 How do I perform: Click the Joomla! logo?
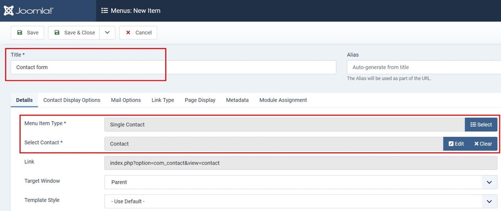click(x=29, y=10)
